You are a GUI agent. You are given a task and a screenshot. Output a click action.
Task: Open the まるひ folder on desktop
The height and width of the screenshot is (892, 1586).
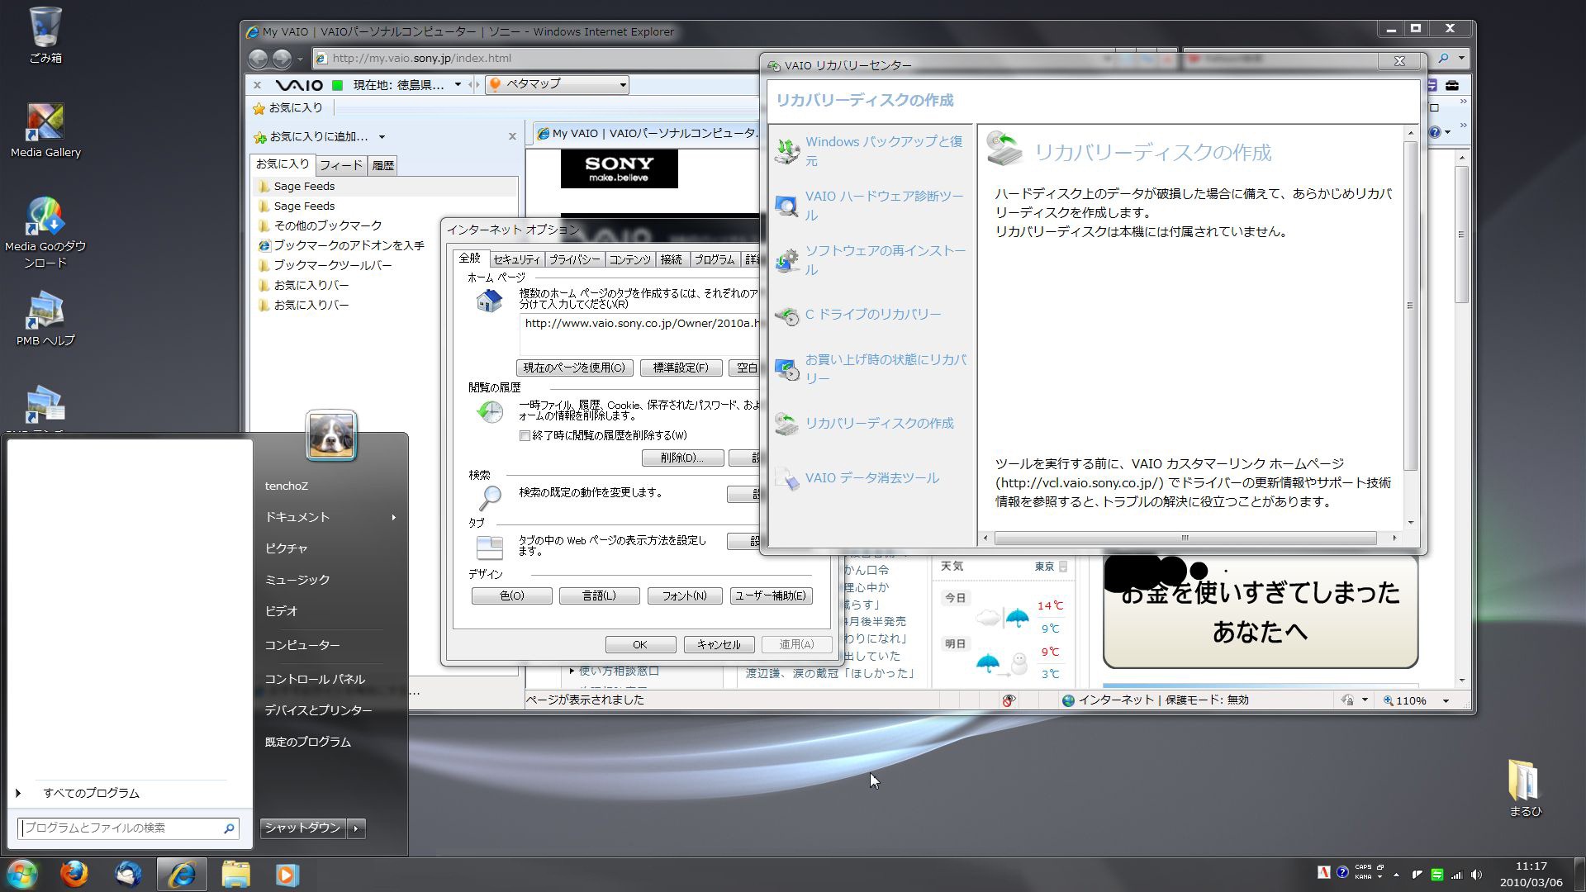(x=1525, y=789)
